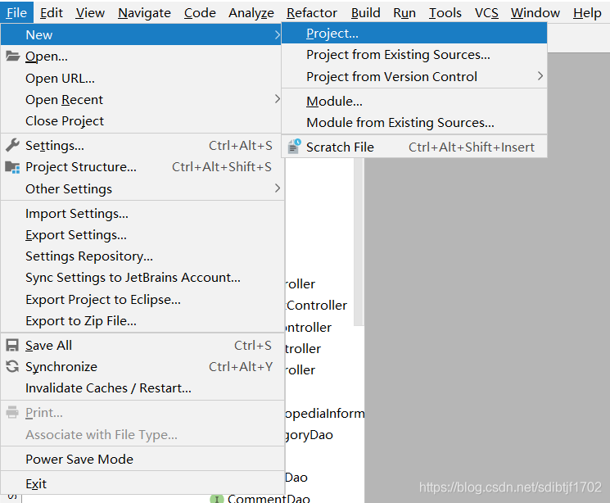
Task: Select Module... menu entry
Action: (x=414, y=102)
